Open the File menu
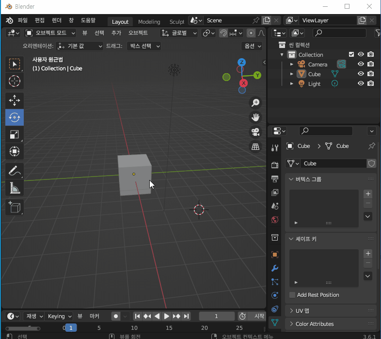The width and height of the screenshot is (381, 339). coord(23,20)
